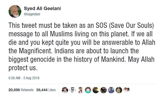Select the liker avatar with blue background and sunglasses

click(x=111, y=90)
